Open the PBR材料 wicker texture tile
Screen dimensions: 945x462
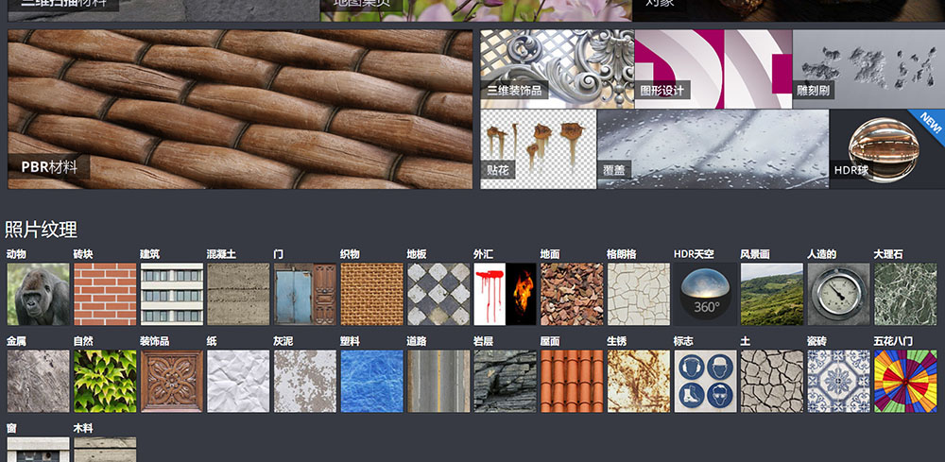coord(240,109)
